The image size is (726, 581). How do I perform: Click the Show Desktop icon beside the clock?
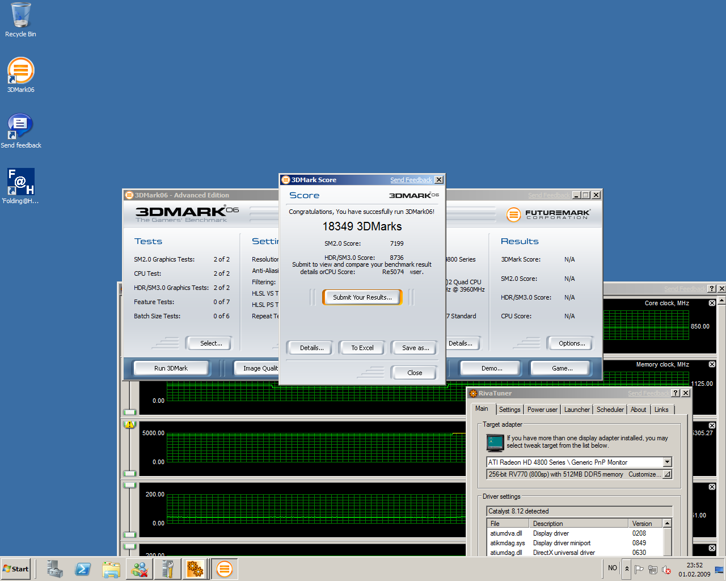[x=719, y=570]
